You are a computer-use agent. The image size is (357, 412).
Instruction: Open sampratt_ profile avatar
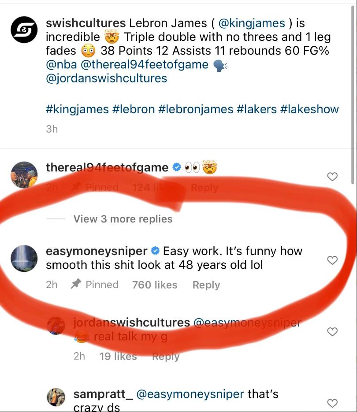56,397
